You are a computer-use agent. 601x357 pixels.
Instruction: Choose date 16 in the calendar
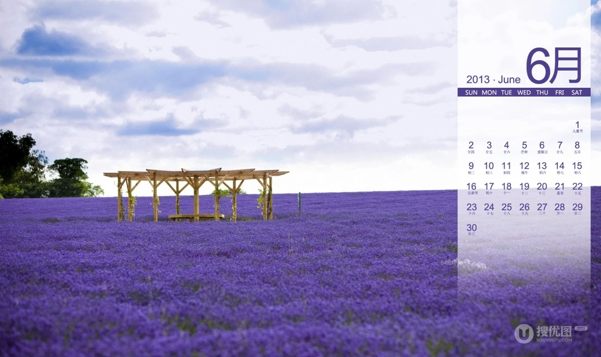coord(471,188)
